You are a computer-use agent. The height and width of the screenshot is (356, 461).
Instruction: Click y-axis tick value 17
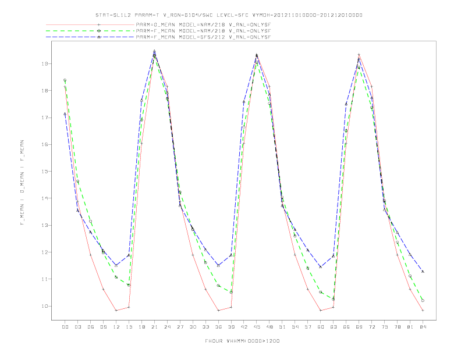click(45, 118)
